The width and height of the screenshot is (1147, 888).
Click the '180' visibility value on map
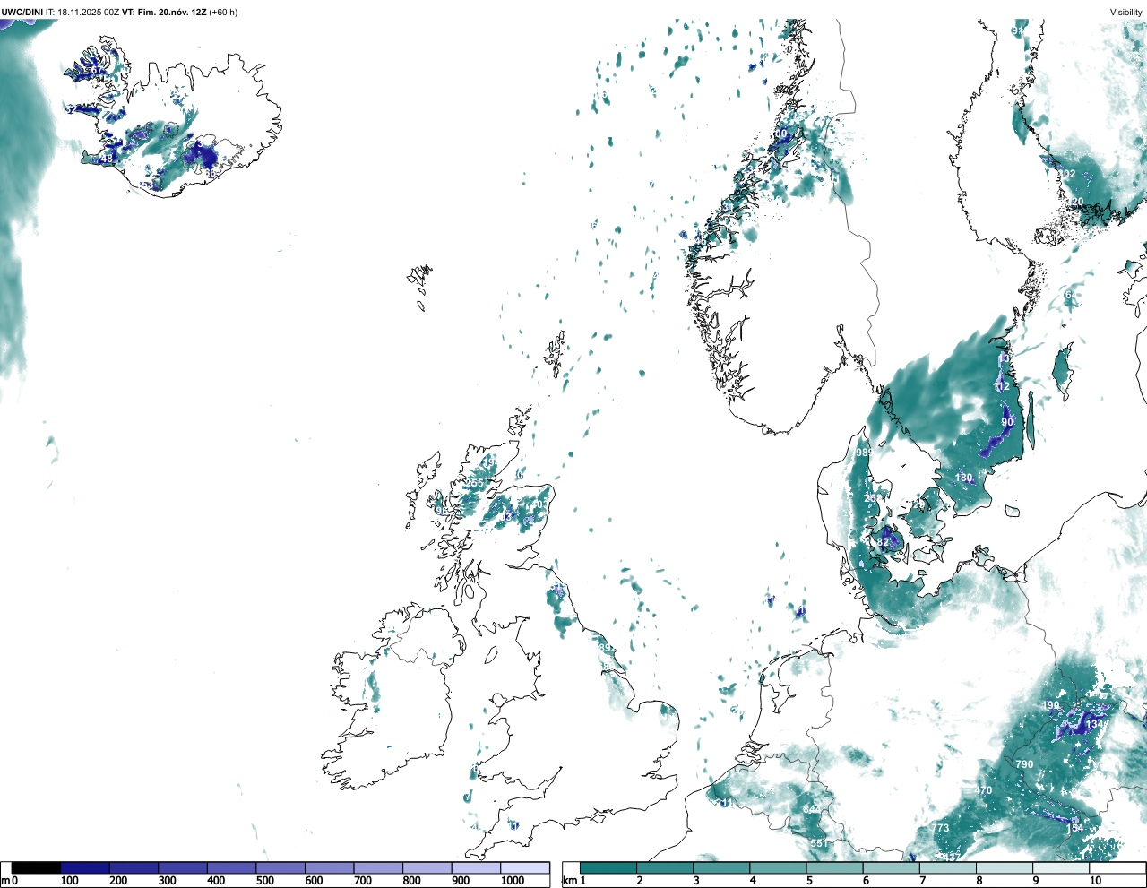[963, 478]
